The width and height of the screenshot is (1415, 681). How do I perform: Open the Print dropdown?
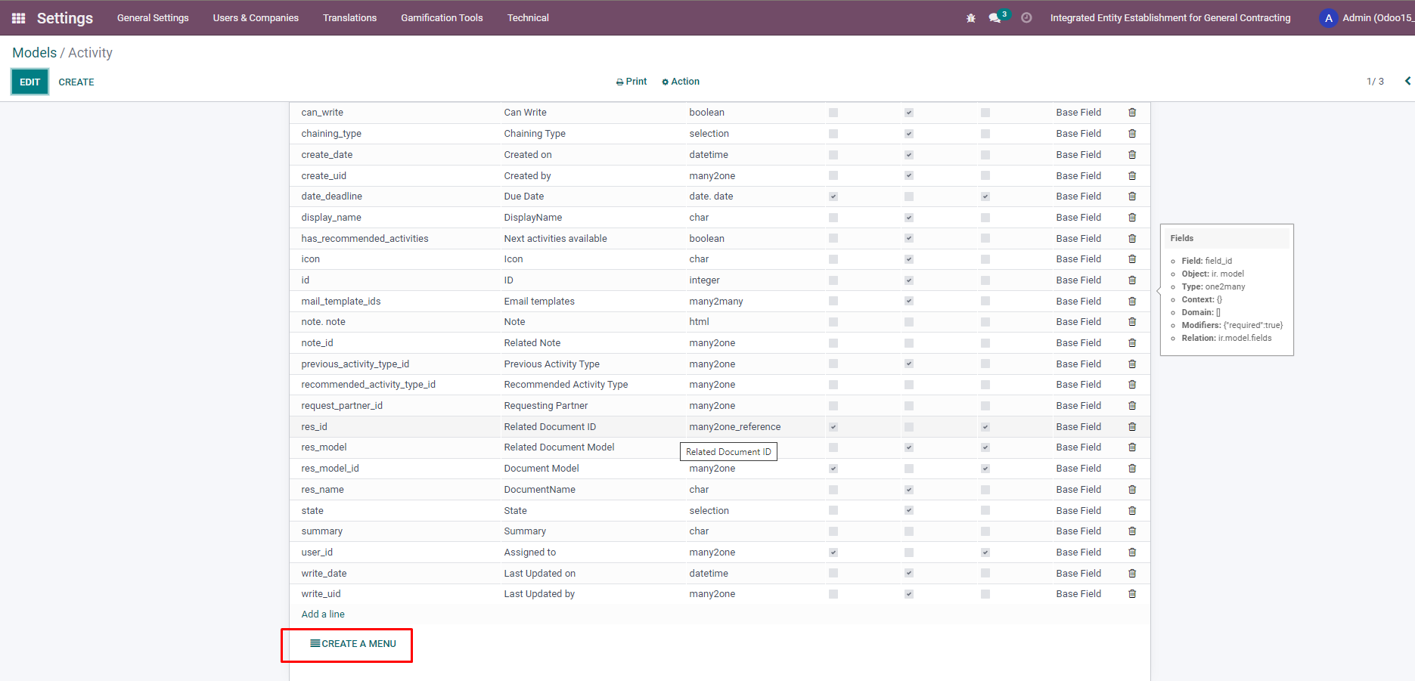pos(631,82)
